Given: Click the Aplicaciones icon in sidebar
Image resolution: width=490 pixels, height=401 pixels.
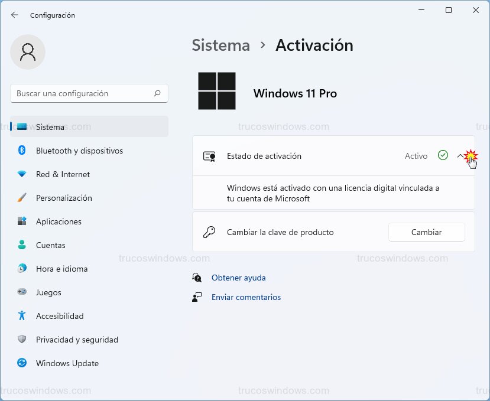Looking at the screenshot, I should coord(22,221).
